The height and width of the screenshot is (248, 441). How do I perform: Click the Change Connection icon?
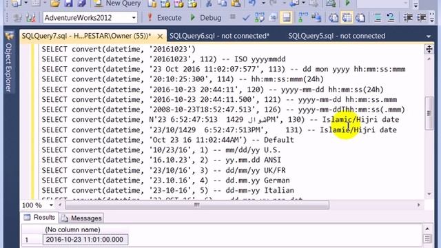[x=30, y=18]
